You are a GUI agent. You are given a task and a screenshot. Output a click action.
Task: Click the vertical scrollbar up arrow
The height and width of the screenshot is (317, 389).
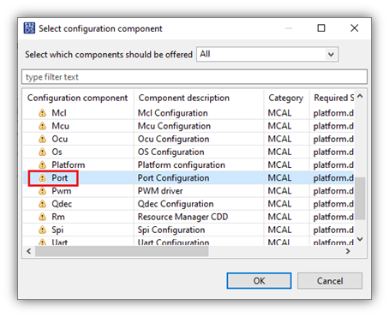360,96
